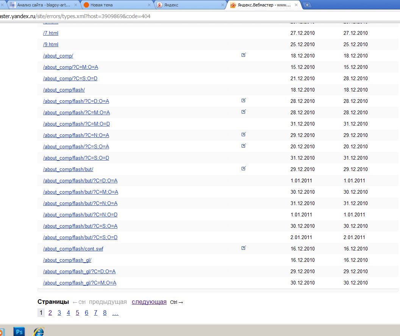Screen dimensions: 400x336
Task: Click the icon beside /about_comp/flash/?C=N;O=A
Action: 244,135
